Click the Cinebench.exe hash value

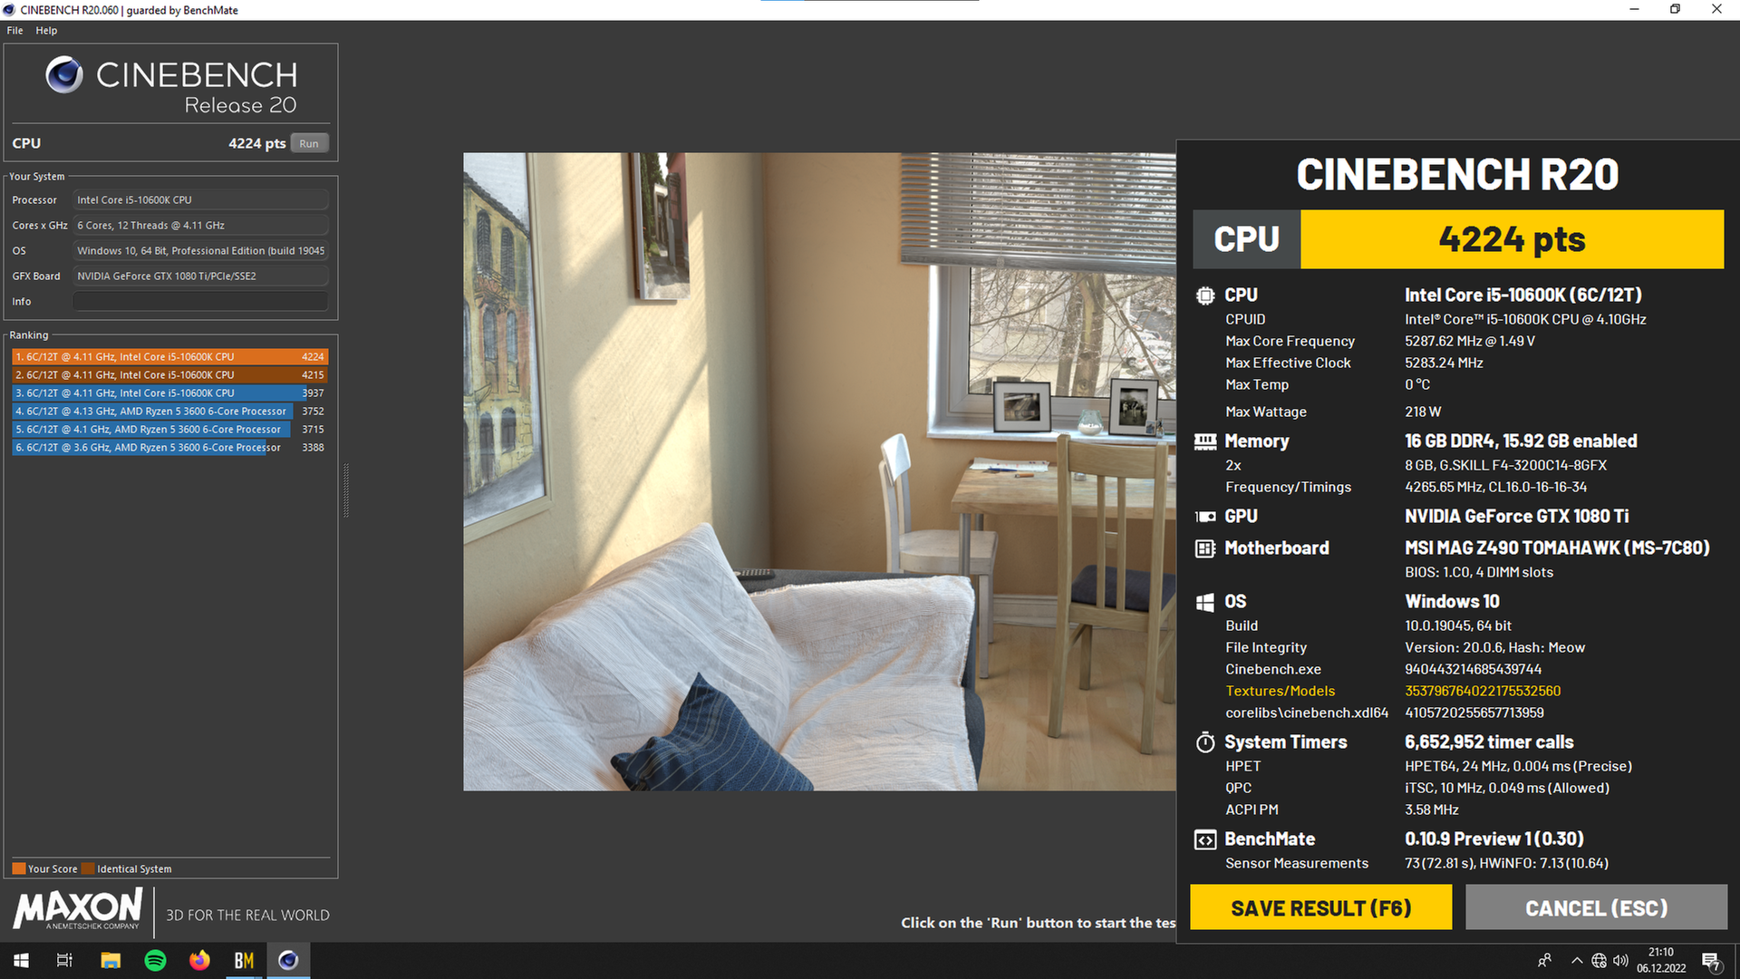click(1473, 670)
